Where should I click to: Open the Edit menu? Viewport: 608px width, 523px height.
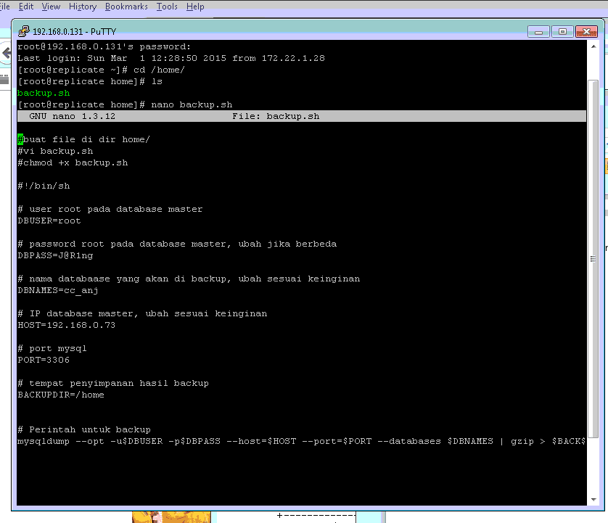[x=25, y=7]
